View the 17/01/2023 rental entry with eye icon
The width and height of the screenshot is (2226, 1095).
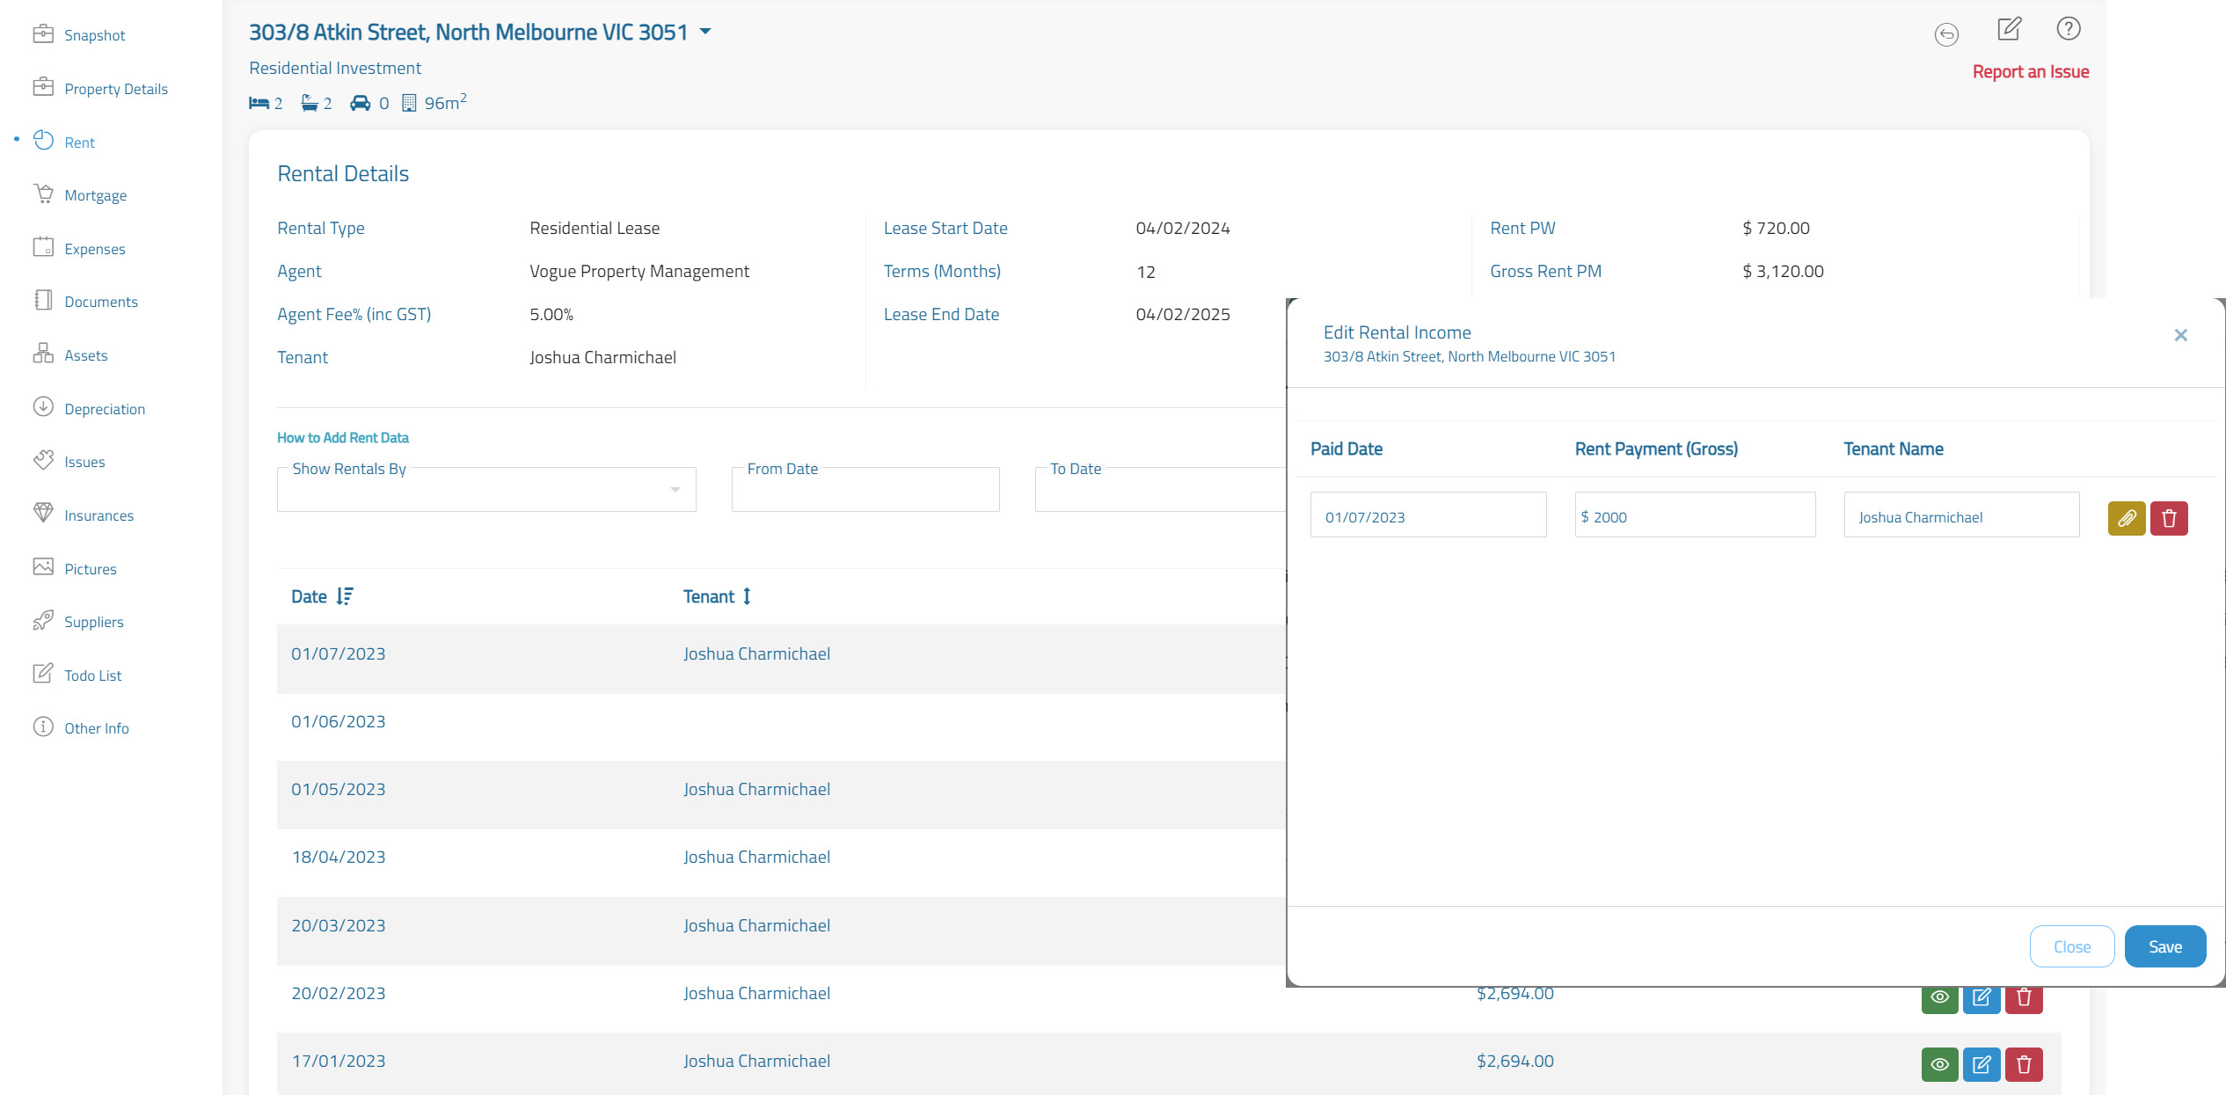[x=1939, y=1064]
